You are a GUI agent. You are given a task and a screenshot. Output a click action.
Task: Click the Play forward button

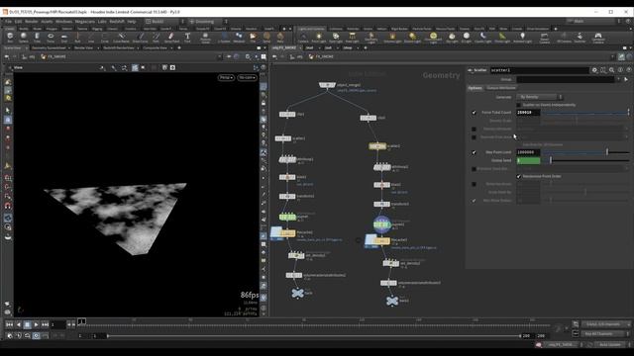(36, 324)
